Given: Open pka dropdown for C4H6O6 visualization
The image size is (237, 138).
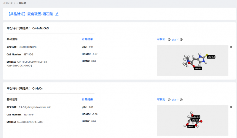Looking at the screenshot, I should point(175,100).
